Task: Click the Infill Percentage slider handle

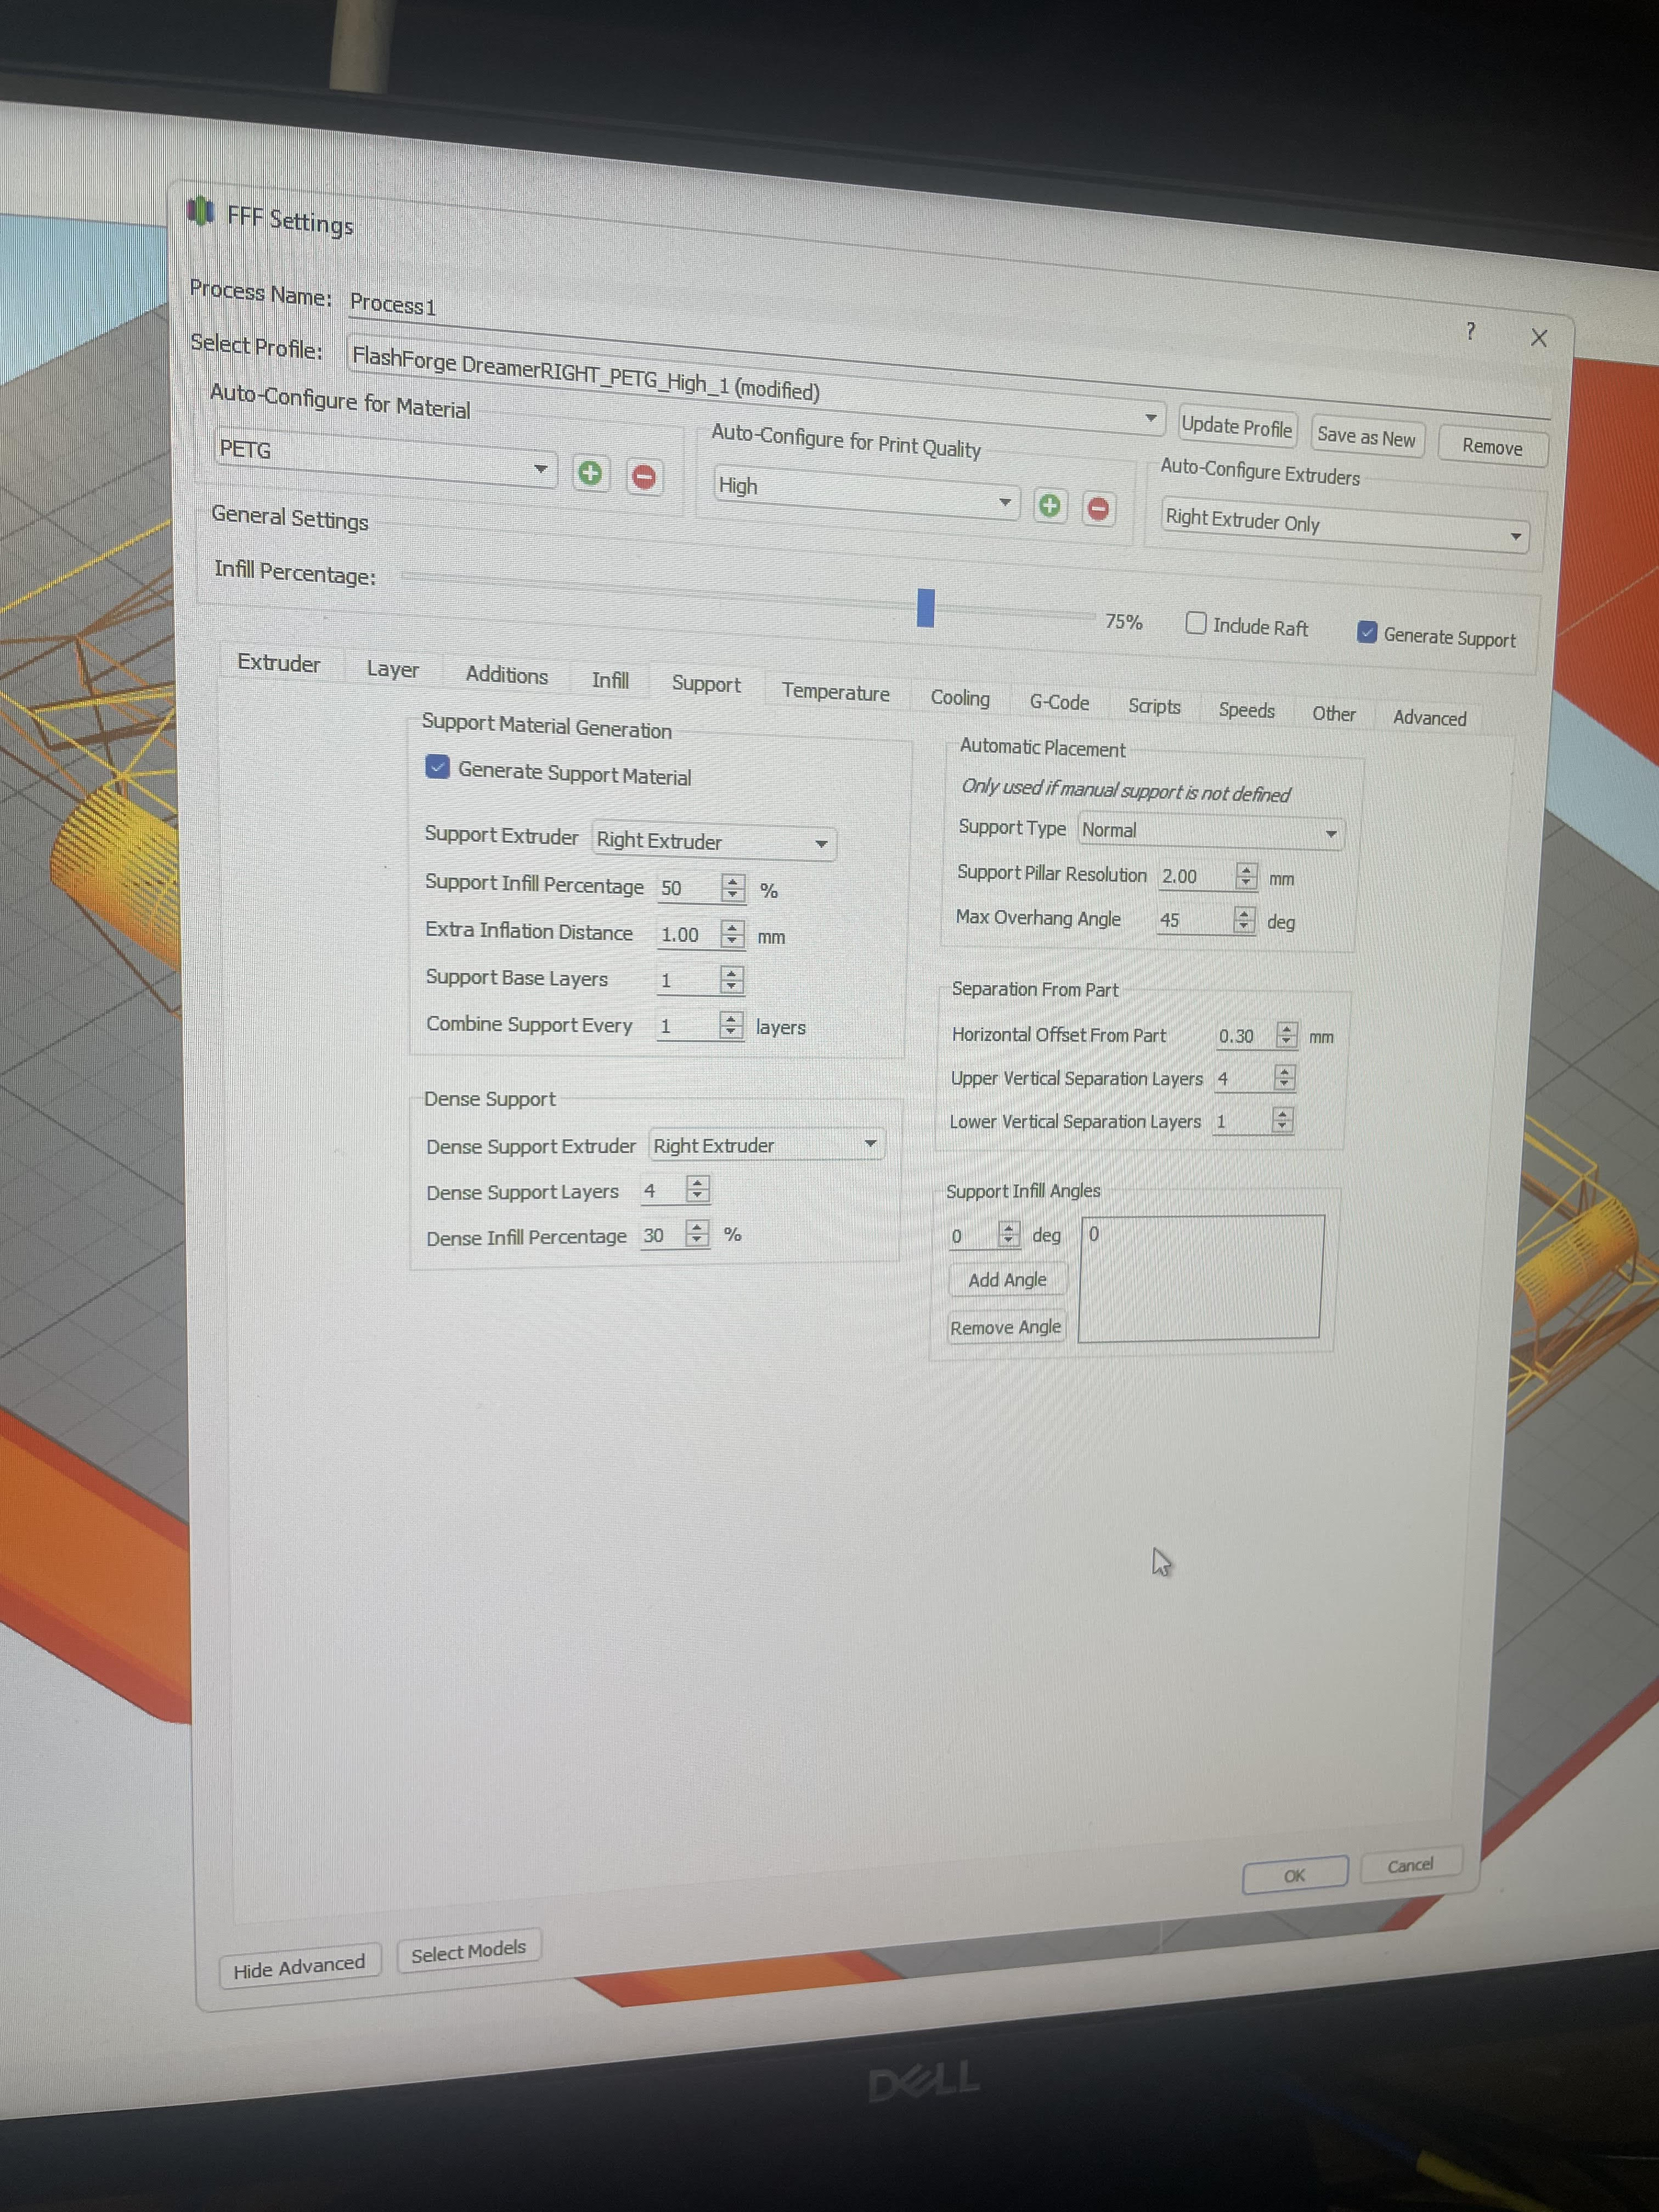Action: point(925,608)
